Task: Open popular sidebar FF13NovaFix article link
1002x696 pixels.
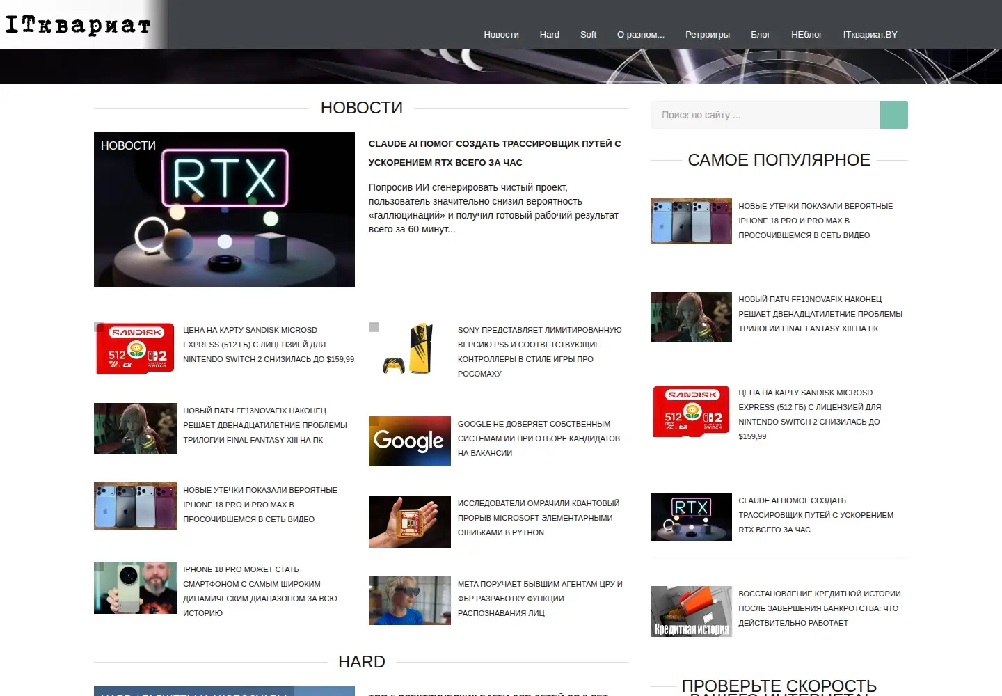Action: pyautogui.click(x=820, y=314)
